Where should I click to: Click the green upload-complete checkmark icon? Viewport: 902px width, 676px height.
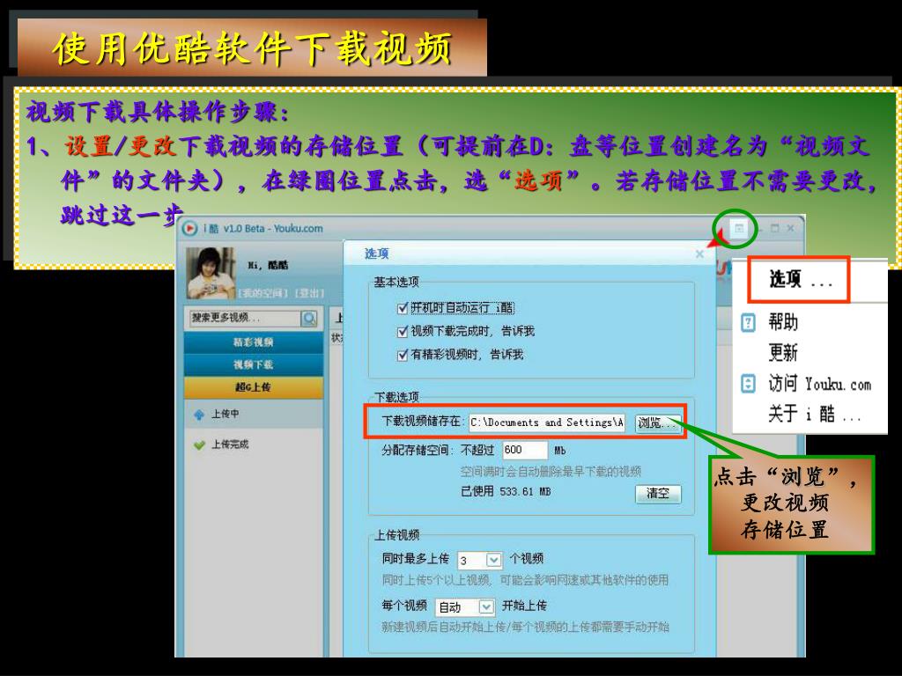pyautogui.click(x=200, y=445)
